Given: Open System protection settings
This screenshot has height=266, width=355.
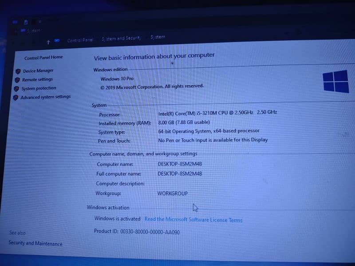Looking at the screenshot, I should click(x=39, y=88).
